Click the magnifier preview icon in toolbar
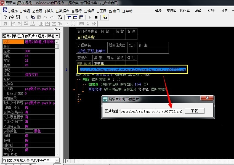The width and height of the screenshot is (234, 165). pos(60,17)
